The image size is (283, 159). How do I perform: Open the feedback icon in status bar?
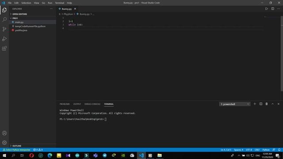pos(274,150)
